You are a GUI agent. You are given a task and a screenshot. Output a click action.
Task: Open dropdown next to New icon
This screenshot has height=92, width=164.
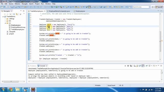click(x=4, y=7)
